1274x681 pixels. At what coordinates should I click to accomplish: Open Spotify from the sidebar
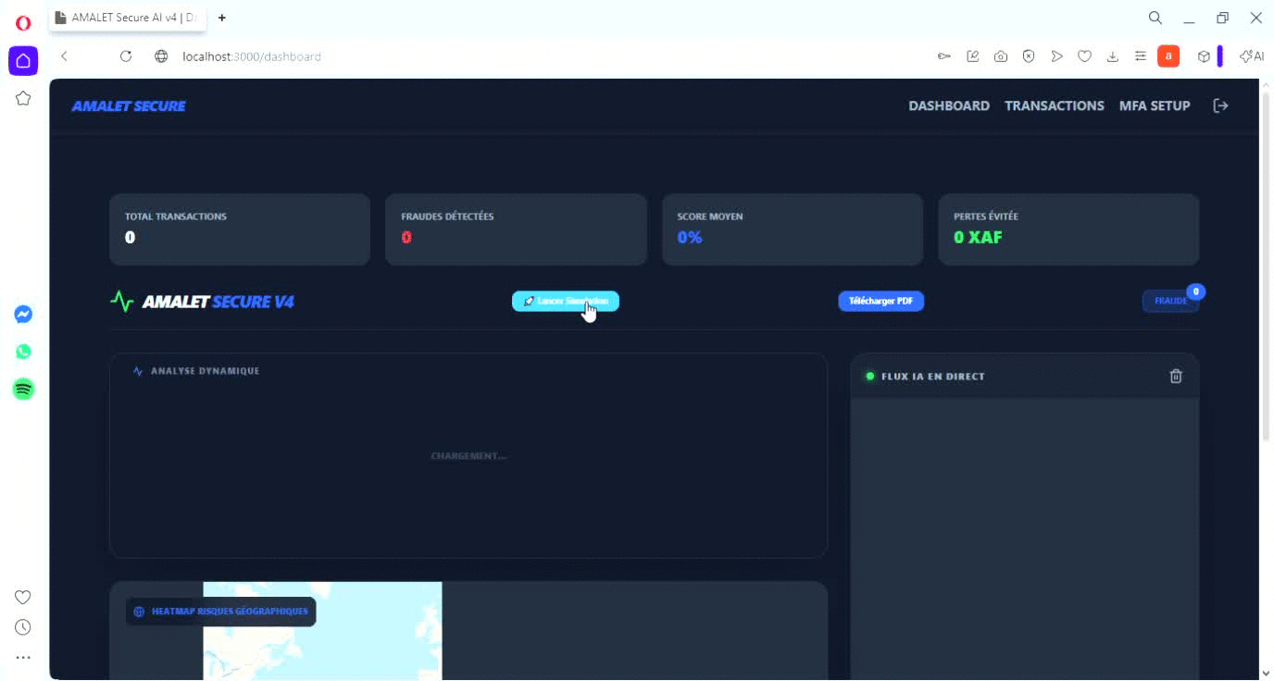point(22,389)
